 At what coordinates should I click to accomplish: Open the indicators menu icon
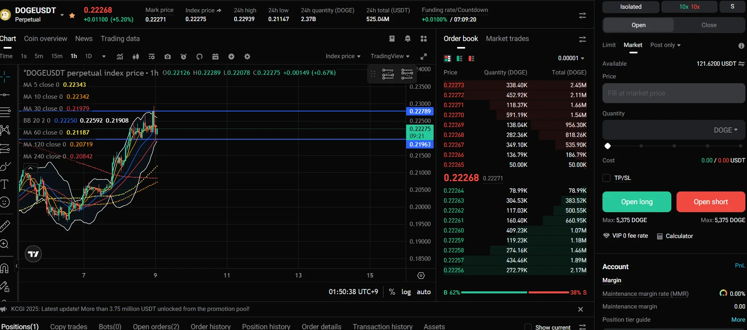[120, 57]
